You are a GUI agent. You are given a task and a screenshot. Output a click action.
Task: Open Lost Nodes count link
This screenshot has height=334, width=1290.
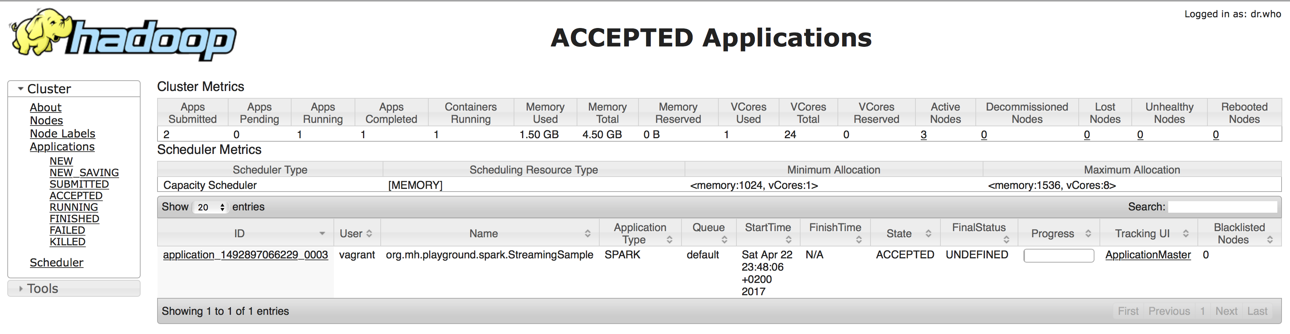pos(1087,135)
